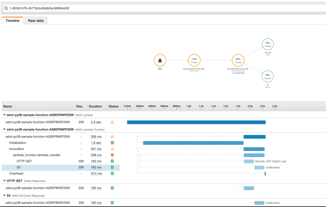Click the red error icon on lambda_function.lambda_handler
The height and width of the screenshot is (207, 326).
click(x=112, y=155)
